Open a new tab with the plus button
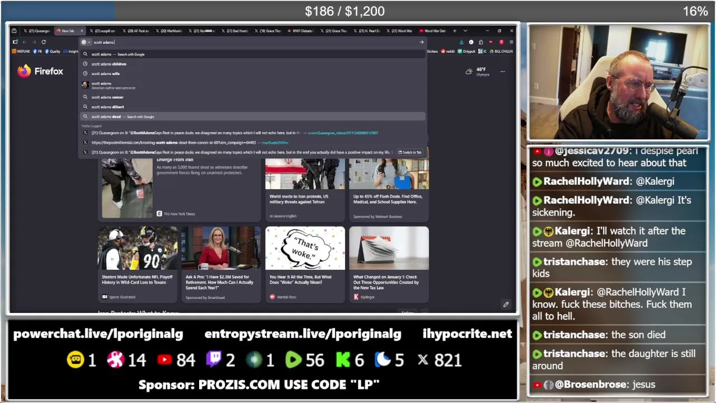This screenshot has height=403, width=716. click(454, 31)
